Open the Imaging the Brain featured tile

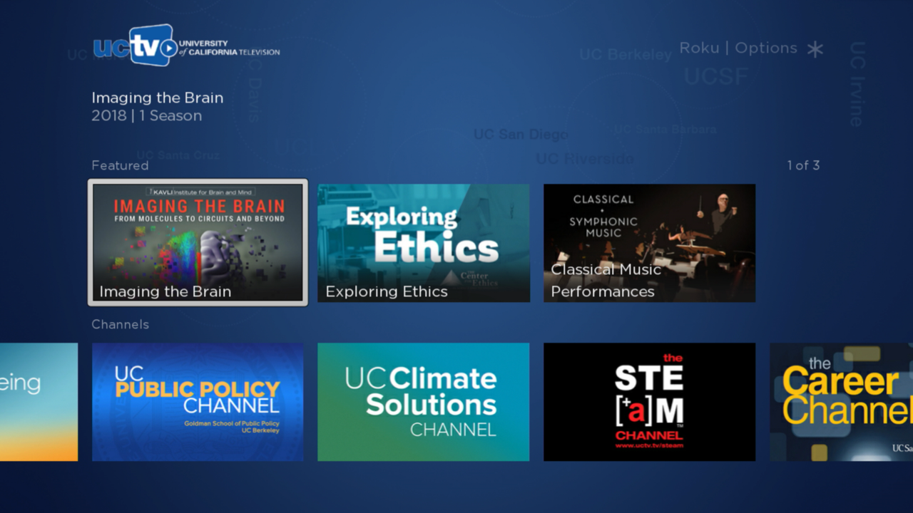pyautogui.click(x=198, y=242)
